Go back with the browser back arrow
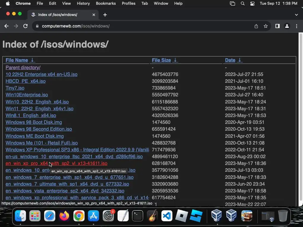The height and width of the screenshot is (227, 303). (7, 26)
